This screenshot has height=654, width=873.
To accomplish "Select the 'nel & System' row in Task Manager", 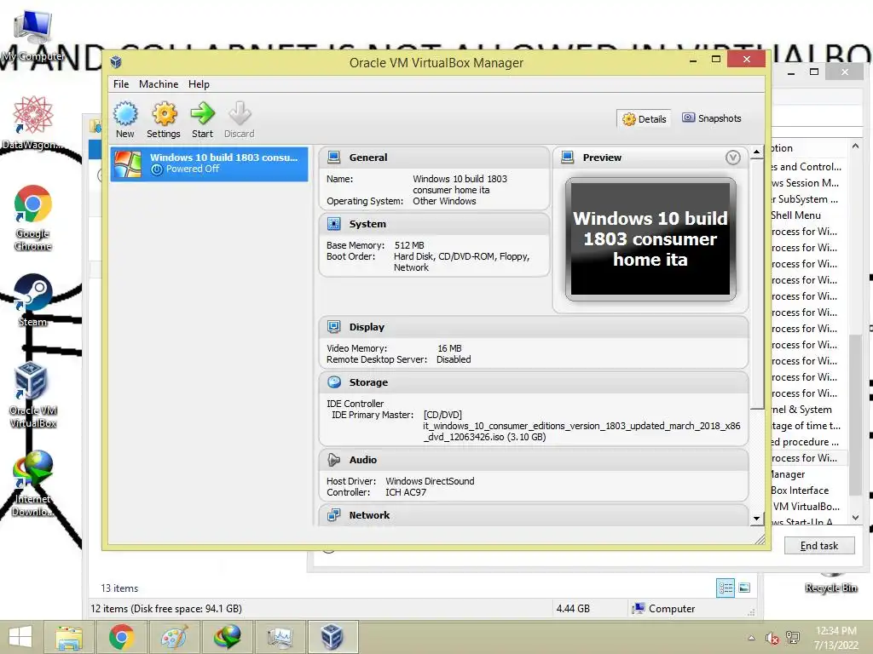I will (808, 410).
